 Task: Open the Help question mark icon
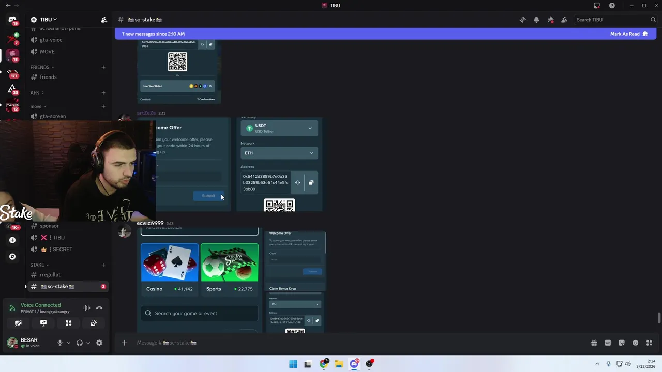tap(612, 5)
